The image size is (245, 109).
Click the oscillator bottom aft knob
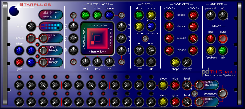tap(109, 62)
